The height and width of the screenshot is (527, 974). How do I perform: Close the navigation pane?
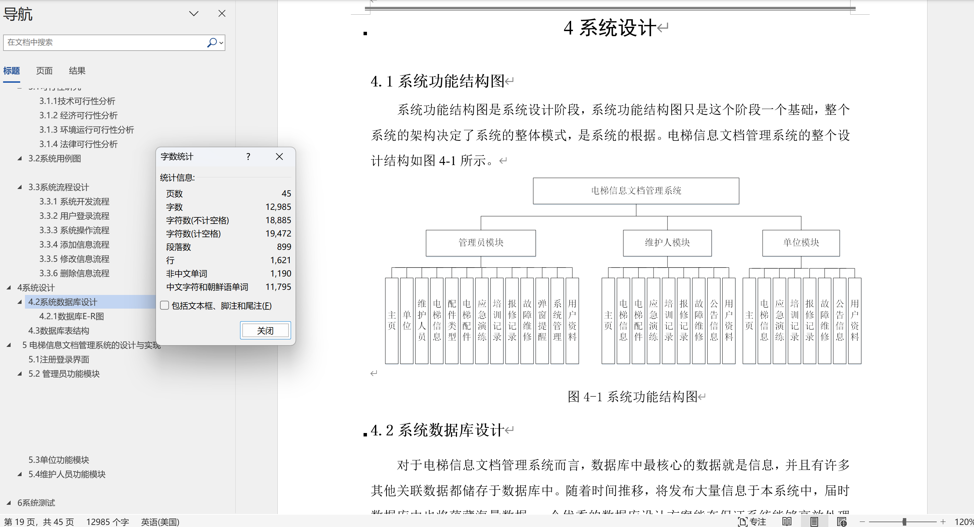222,14
